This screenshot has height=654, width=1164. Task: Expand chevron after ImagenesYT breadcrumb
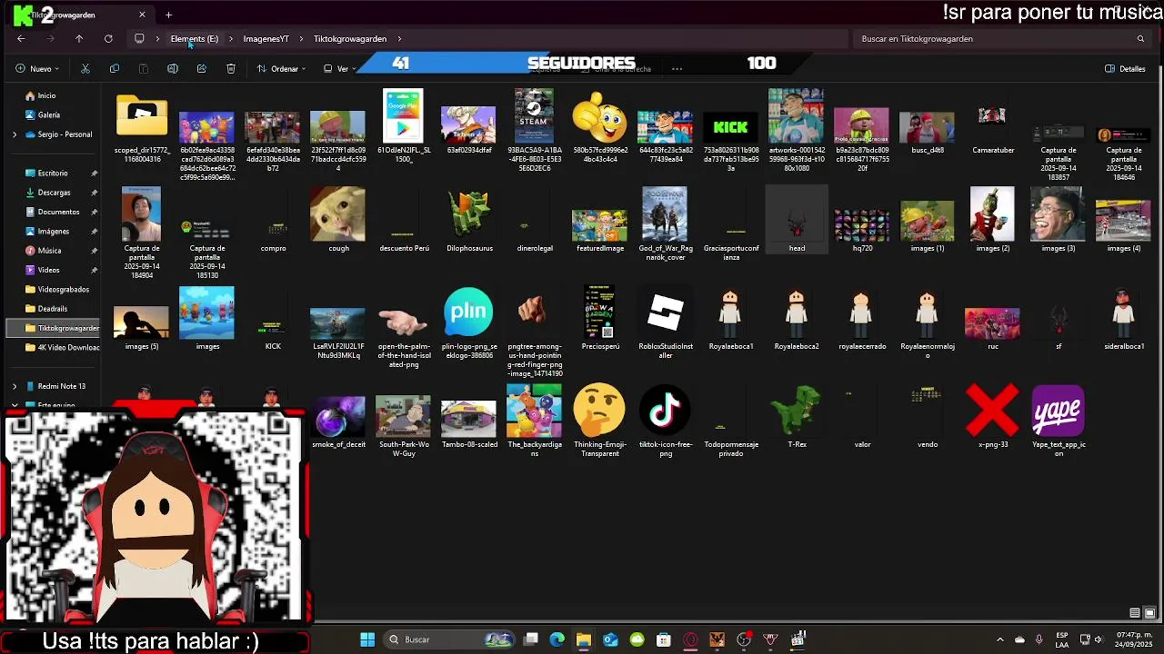click(x=301, y=39)
